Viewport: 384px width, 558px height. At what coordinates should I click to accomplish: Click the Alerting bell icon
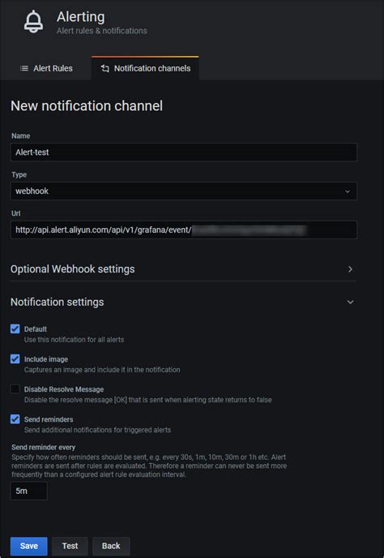pos(33,22)
